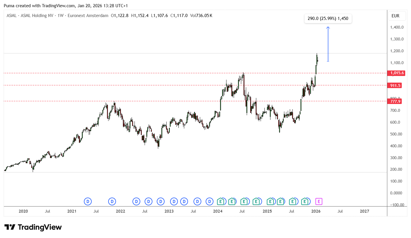Click the 777.9 red price level label
411x238 pixels.
394,101
